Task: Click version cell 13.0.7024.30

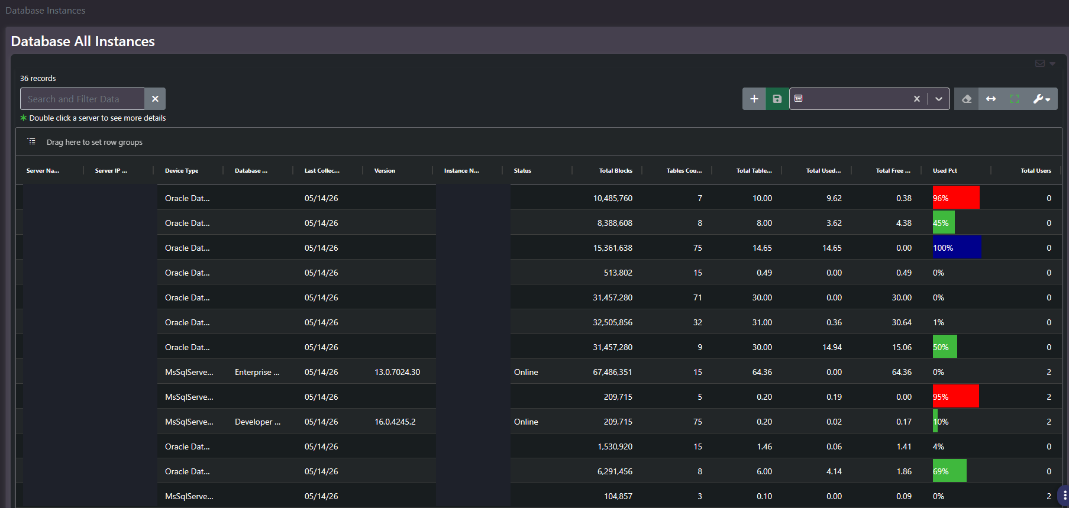Action: coord(397,372)
